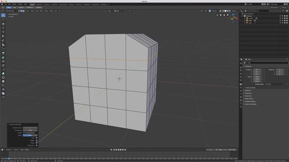The image size is (289, 162).
Task: Click the Smoothness value slider
Action: tap(30, 130)
